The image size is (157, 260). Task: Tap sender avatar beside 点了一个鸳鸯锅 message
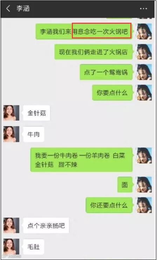pyautogui.click(x=144, y=72)
